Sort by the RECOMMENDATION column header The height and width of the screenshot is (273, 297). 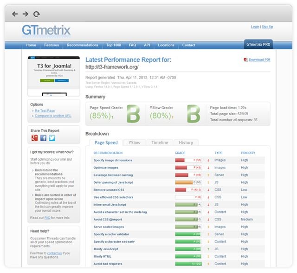click(x=108, y=153)
